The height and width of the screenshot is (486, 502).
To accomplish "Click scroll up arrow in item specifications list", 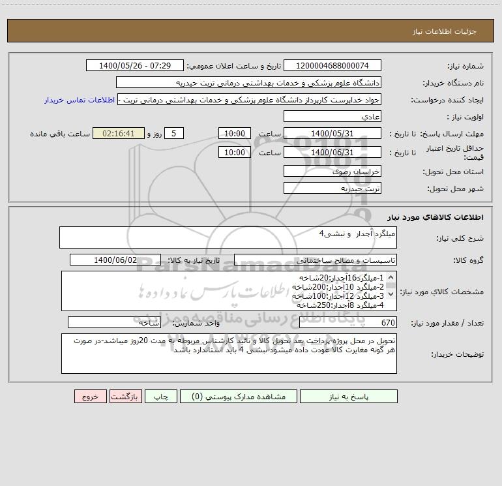I will (391, 277).
